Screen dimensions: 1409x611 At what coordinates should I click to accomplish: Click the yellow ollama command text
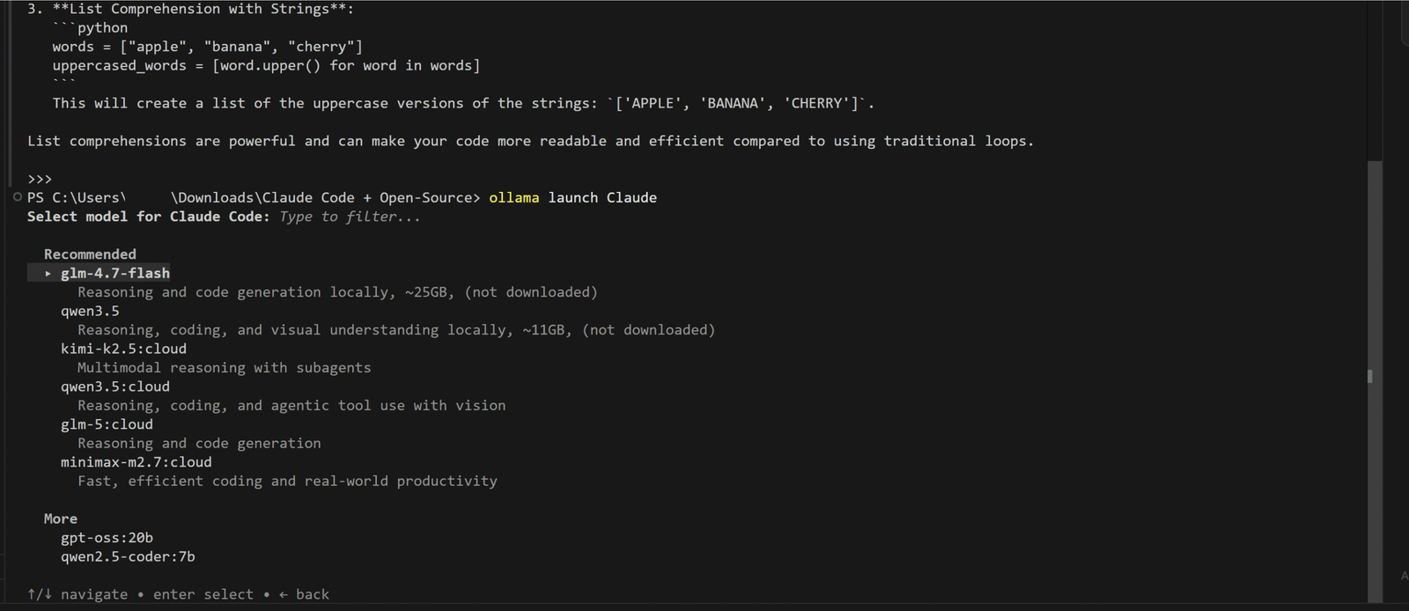[x=513, y=198]
